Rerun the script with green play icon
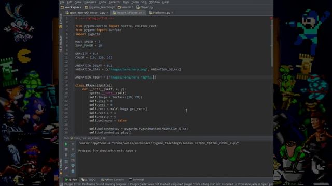 click(x=66, y=144)
